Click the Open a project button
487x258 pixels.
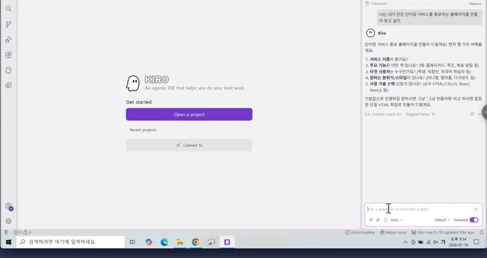(x=189, y=114)
